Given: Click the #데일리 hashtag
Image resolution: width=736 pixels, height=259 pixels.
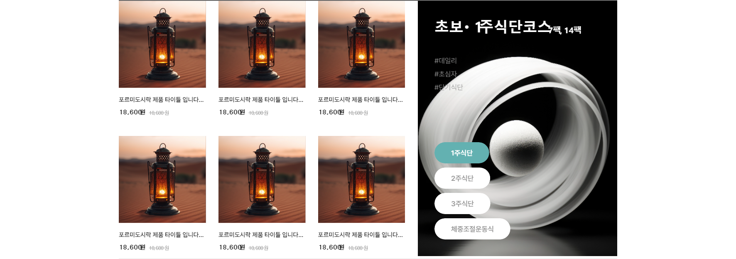Looking at the screenshot, I should (446, 61).
